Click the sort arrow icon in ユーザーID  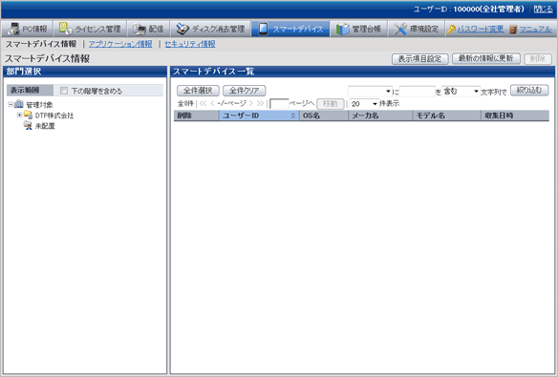click(x=293, y=115)
